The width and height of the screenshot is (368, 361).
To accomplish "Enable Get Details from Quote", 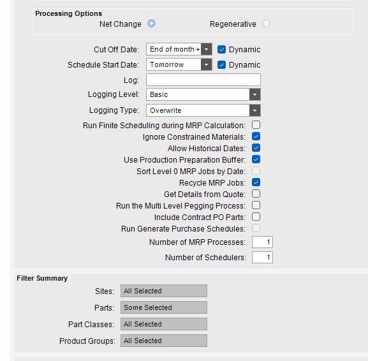I will pos(256,194).
